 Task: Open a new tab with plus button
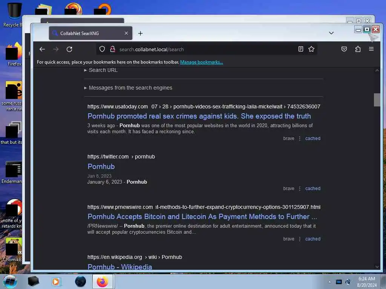point(140,33)
